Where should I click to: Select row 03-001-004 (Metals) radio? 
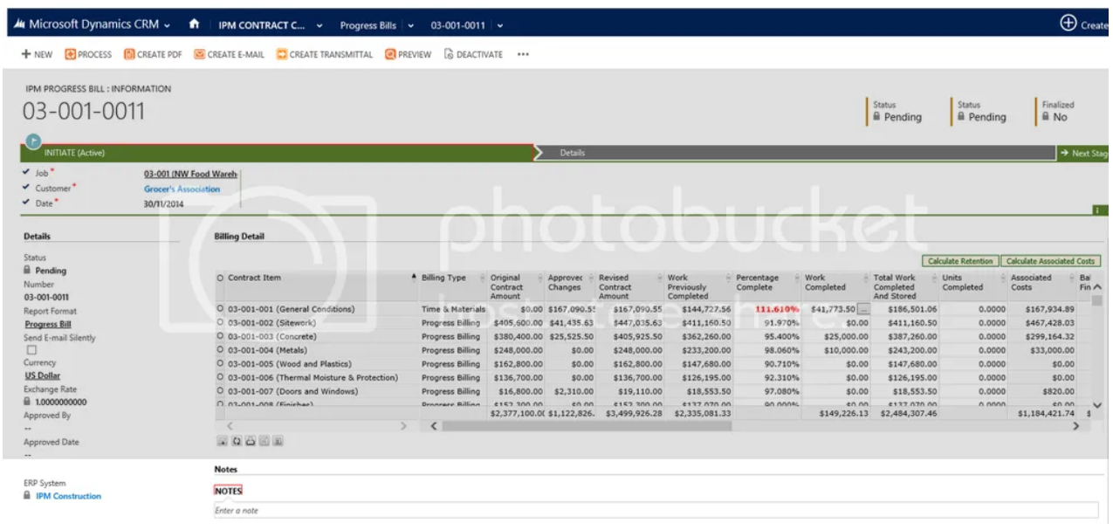click(220, 350)
